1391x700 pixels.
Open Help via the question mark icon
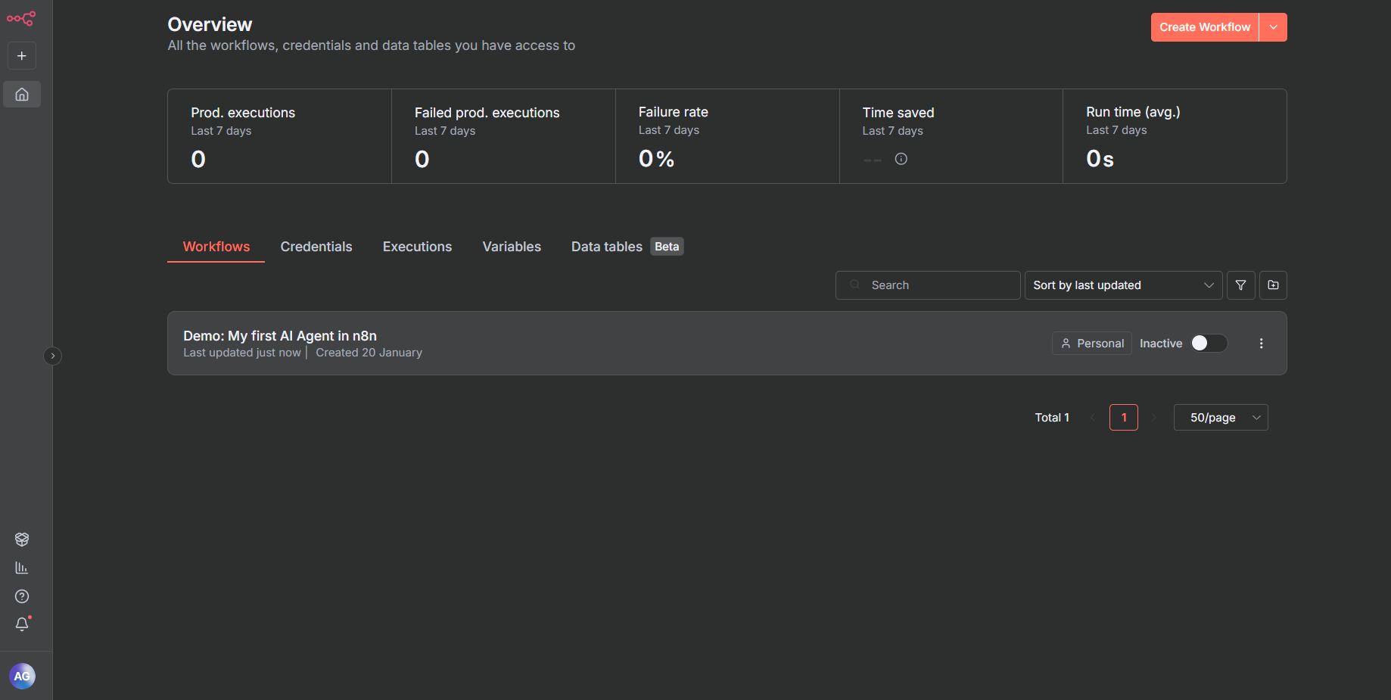pyautogui.click(x=21, y=596)
